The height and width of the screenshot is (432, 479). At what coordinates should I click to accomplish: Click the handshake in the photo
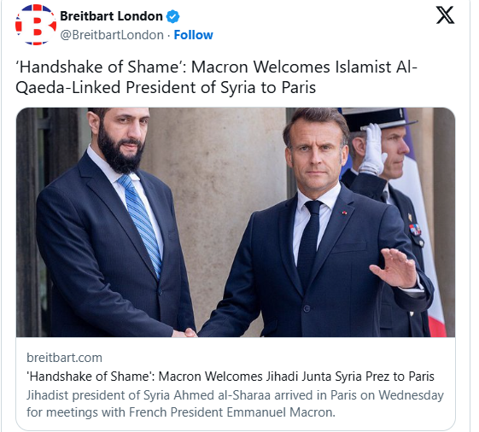click(x=186, y=332)
